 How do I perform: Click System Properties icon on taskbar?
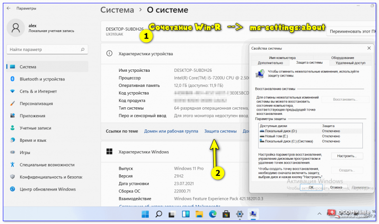pyautogui.click(x=253, y=214)
